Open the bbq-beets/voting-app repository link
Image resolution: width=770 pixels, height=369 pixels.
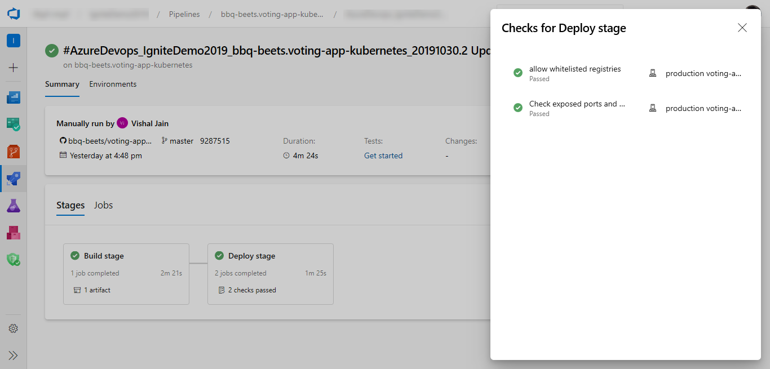point(110,141)
